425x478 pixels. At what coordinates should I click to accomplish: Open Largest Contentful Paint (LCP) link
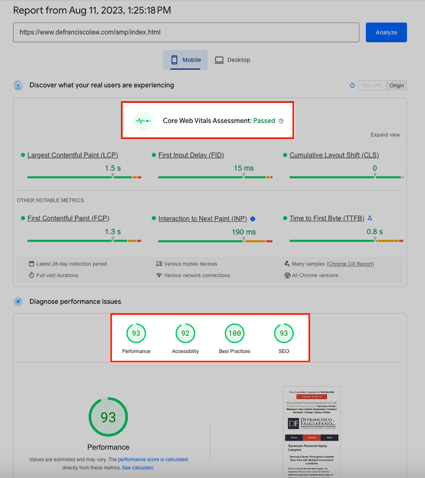tap(73, 155)
